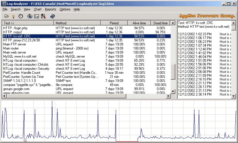The width and height of the screenshot is (238, 143).
Task: Select the HTTP: /login.php test row
Action: [x=86, y=28]
